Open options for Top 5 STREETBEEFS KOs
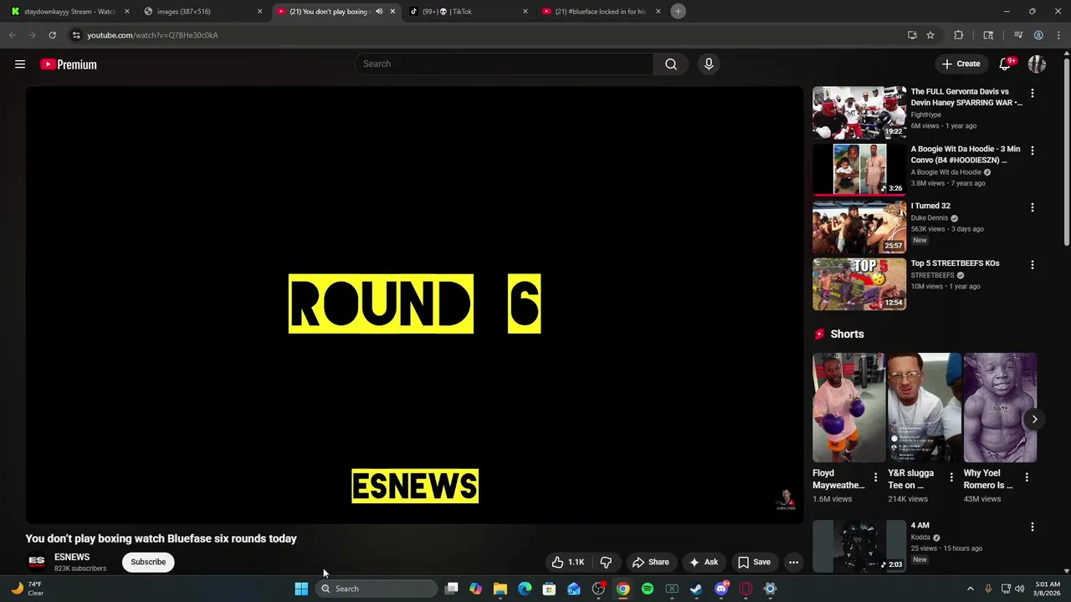The width and height of the screenshot is (1071, 602). pos(1033,265)
